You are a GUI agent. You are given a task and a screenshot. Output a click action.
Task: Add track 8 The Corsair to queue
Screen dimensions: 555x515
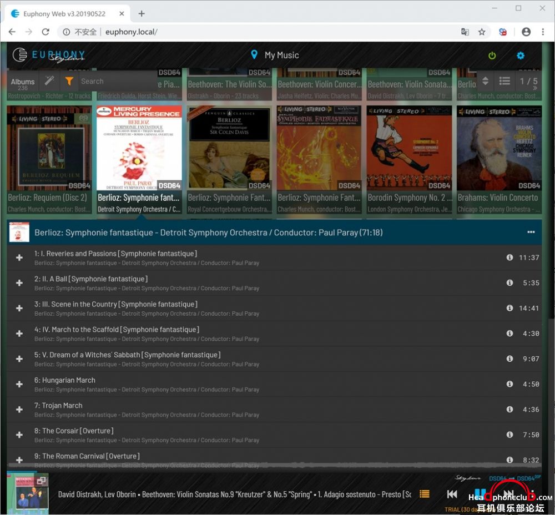coord(19,435)
